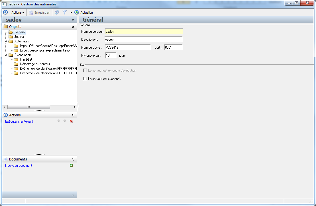The image size is (316, 206).
Task: Collapse the Automates tree branch
Action: click(6, 41)
